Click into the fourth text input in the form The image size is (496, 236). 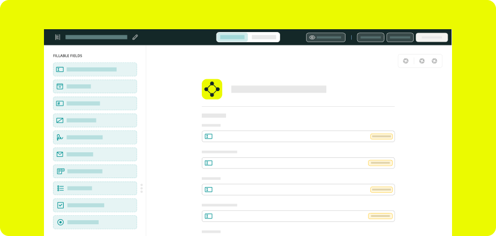coord(298,216)
